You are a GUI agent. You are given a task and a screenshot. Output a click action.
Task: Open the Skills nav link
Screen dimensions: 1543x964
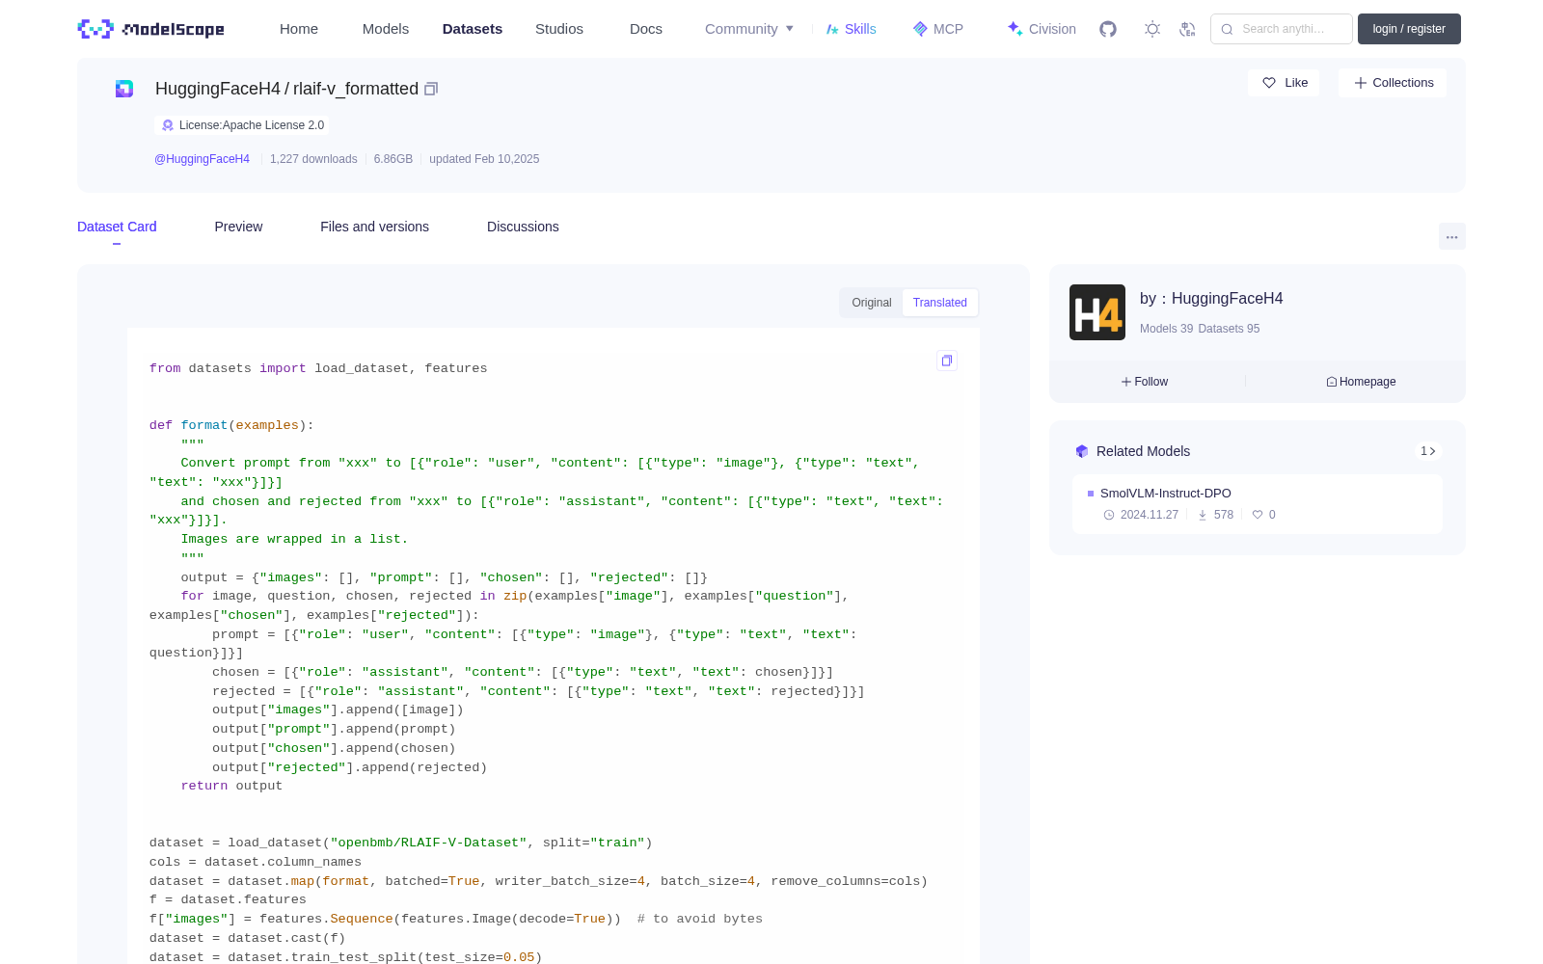852,29
